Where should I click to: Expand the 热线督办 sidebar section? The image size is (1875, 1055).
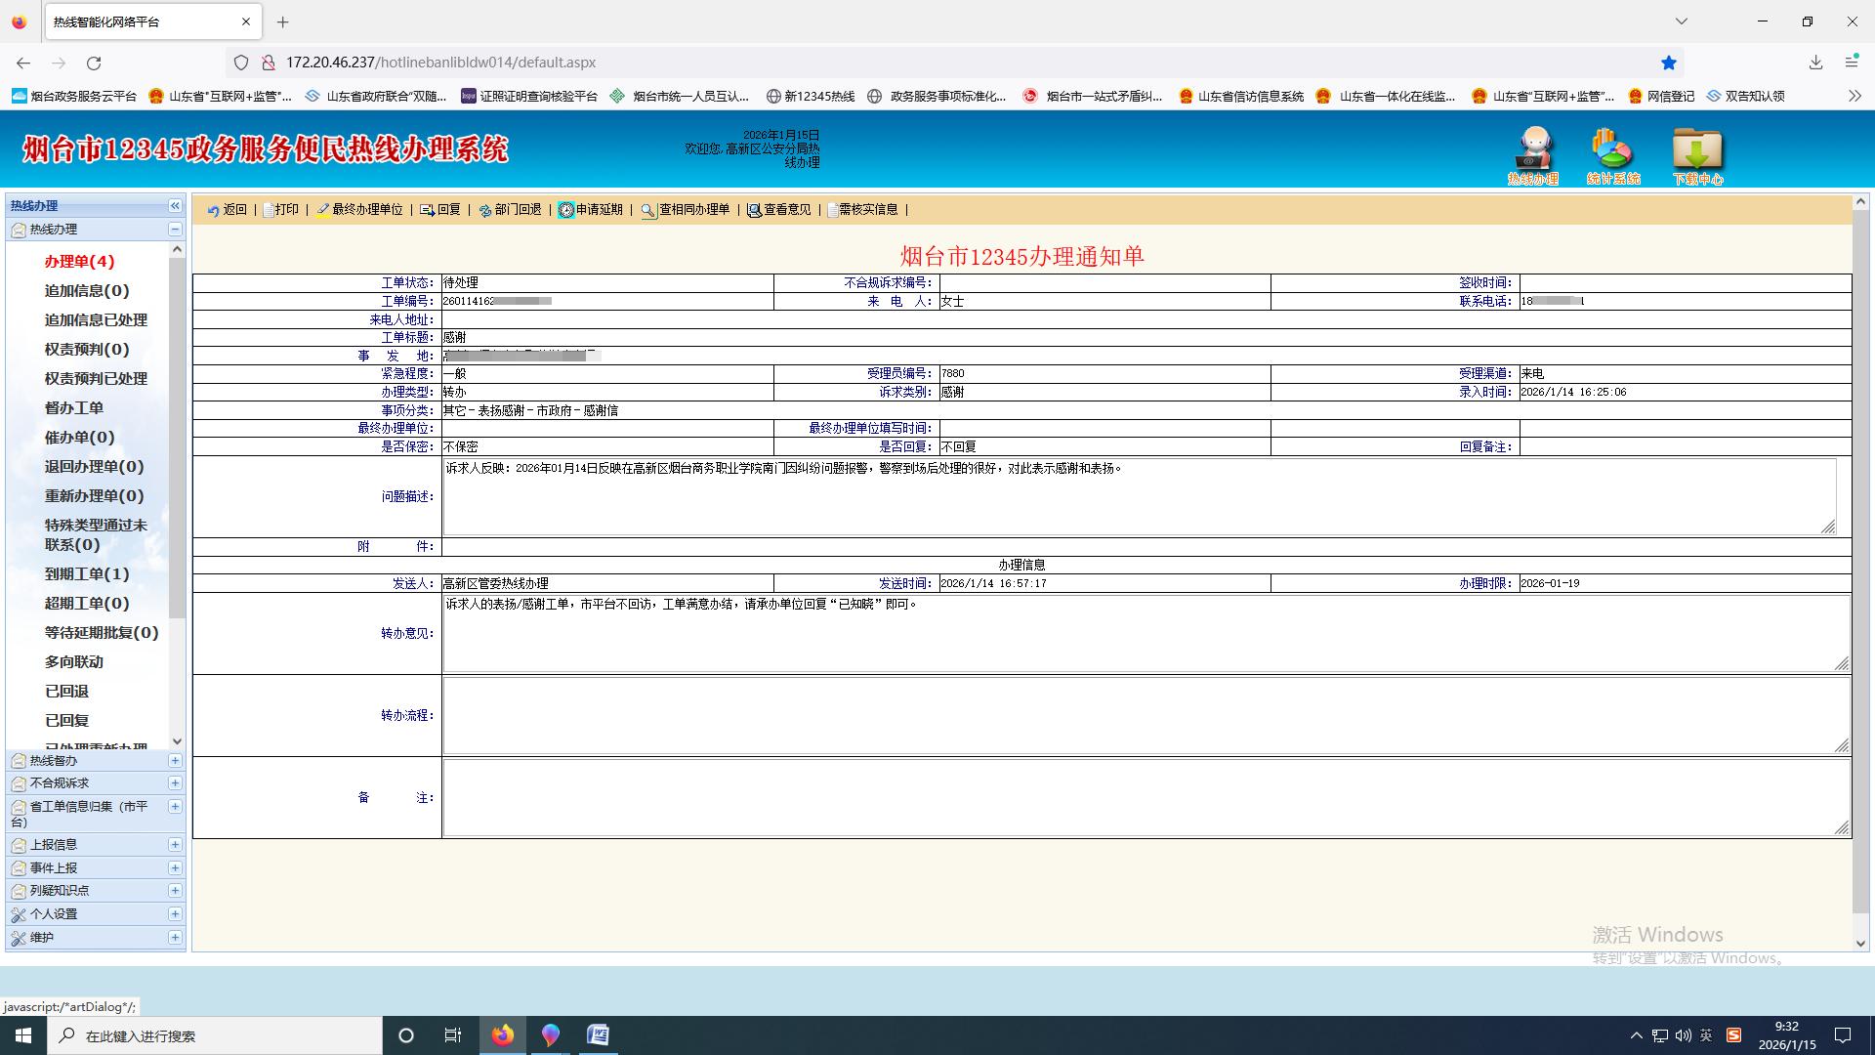tap(175, 761)
